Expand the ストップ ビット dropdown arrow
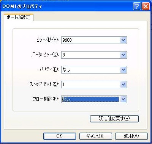This screenshot has height=144, width=152. point(123,85)
